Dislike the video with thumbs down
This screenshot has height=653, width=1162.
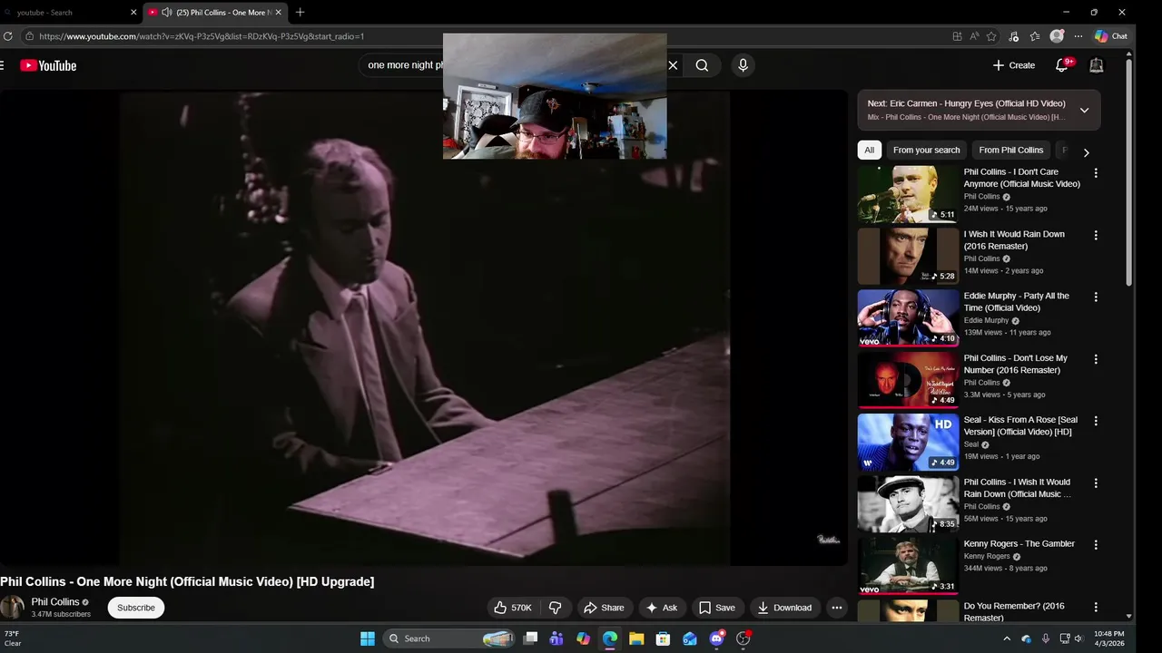[x=555, y=608]
